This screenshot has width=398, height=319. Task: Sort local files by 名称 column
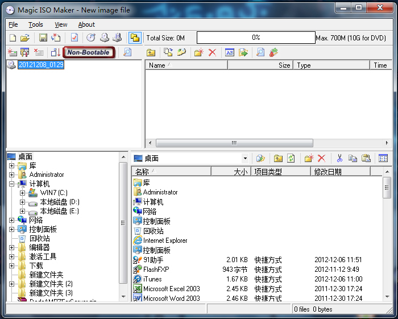(172, 172)
